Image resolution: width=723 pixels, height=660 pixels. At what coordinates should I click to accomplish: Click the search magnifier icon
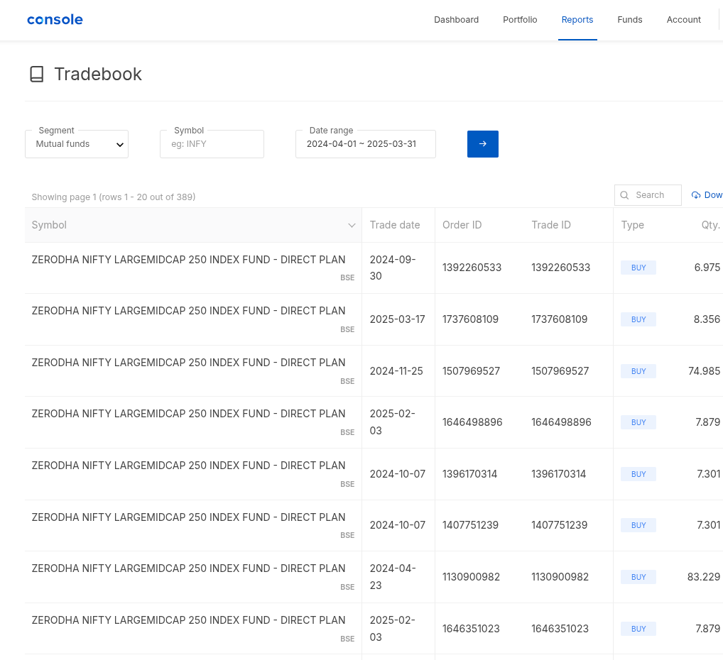click(x=624, y=195)
